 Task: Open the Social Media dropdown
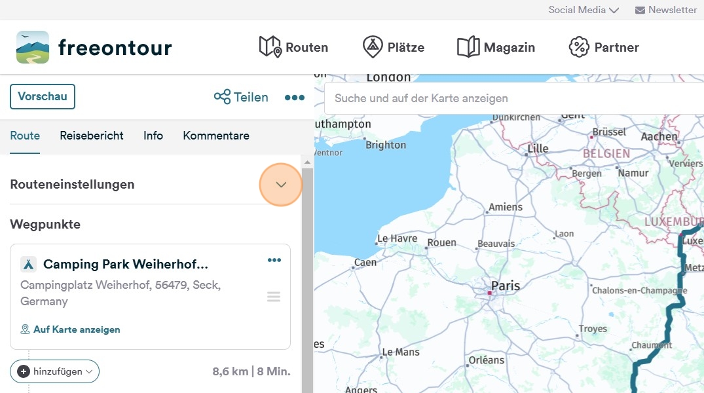[x=584, y=10]
